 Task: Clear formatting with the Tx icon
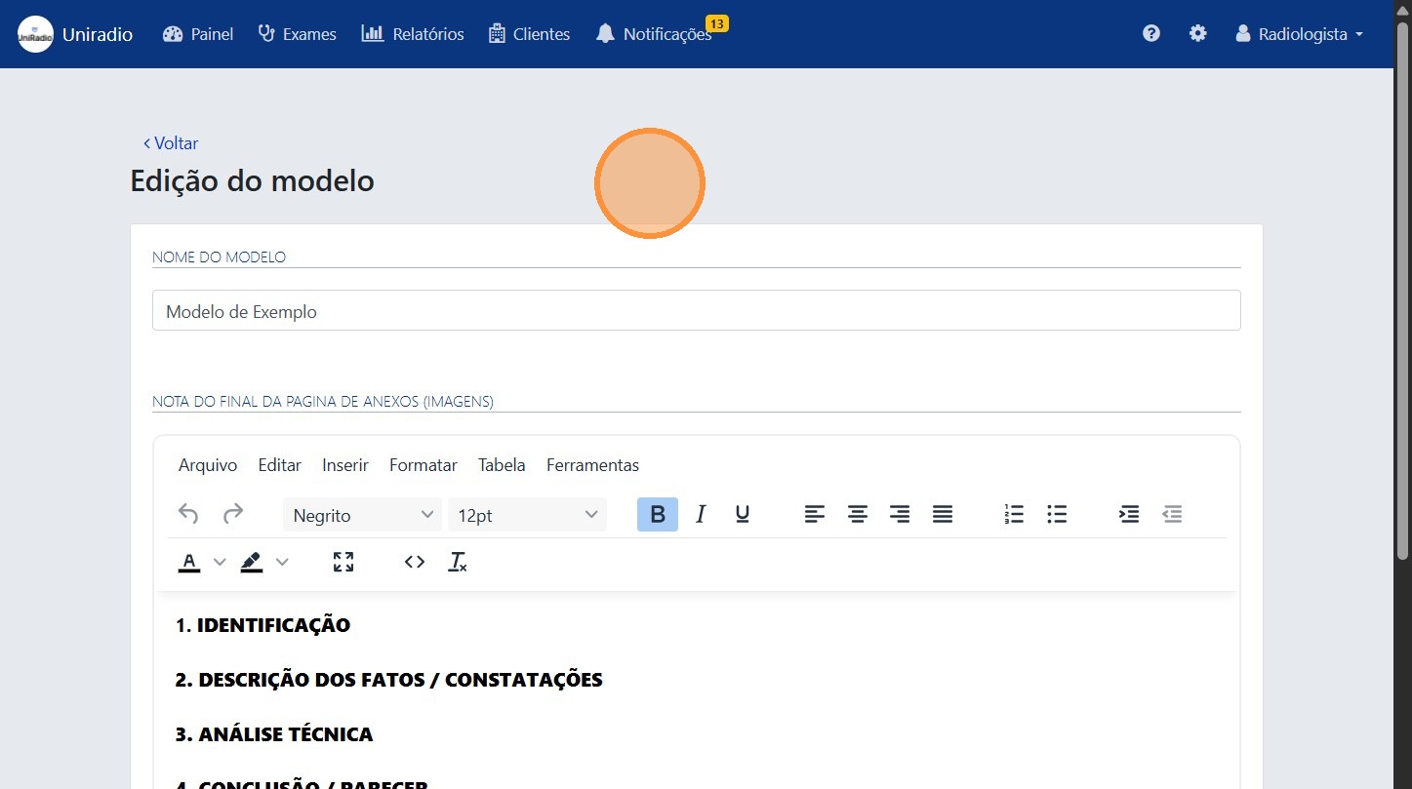tap(457, 562)
